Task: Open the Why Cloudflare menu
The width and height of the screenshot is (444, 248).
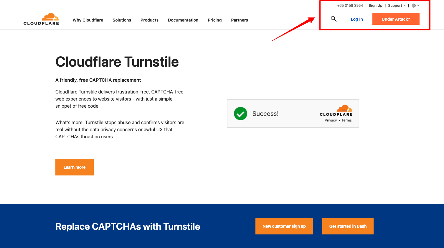Action: tap(88, 20)
